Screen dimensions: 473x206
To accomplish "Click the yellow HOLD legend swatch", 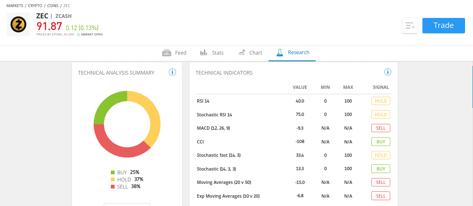I will coord(113,180).
